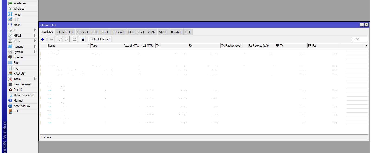Click the comment note toolbar icon
The image size is (371, 153).
point(75,39)
